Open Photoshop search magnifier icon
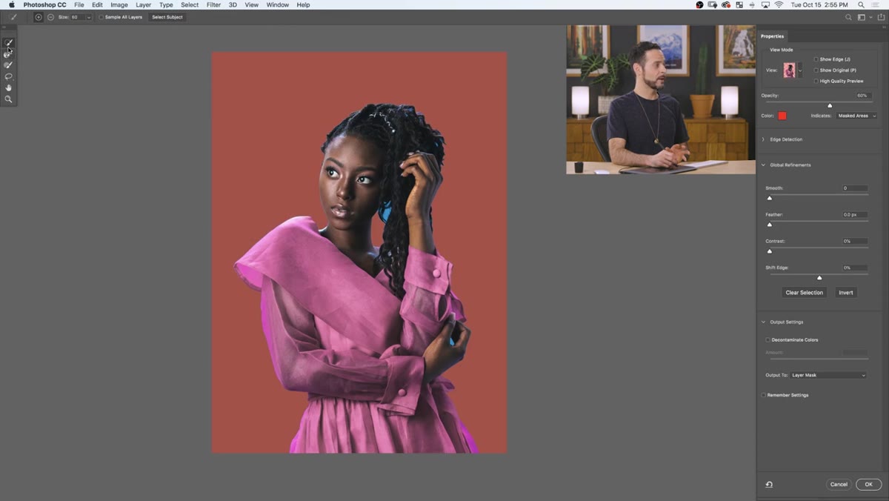The height and width of the screenshot is (501, 889). 848,17
